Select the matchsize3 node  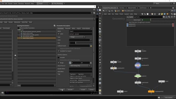click(138, 82)
